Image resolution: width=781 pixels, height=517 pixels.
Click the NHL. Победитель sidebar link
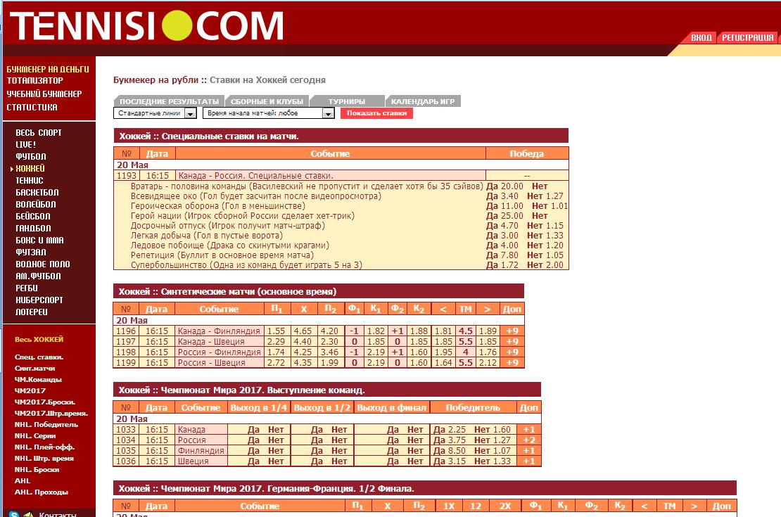pos(46,424)
